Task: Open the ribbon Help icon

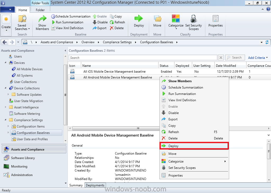Action: [x=268, y=9]
